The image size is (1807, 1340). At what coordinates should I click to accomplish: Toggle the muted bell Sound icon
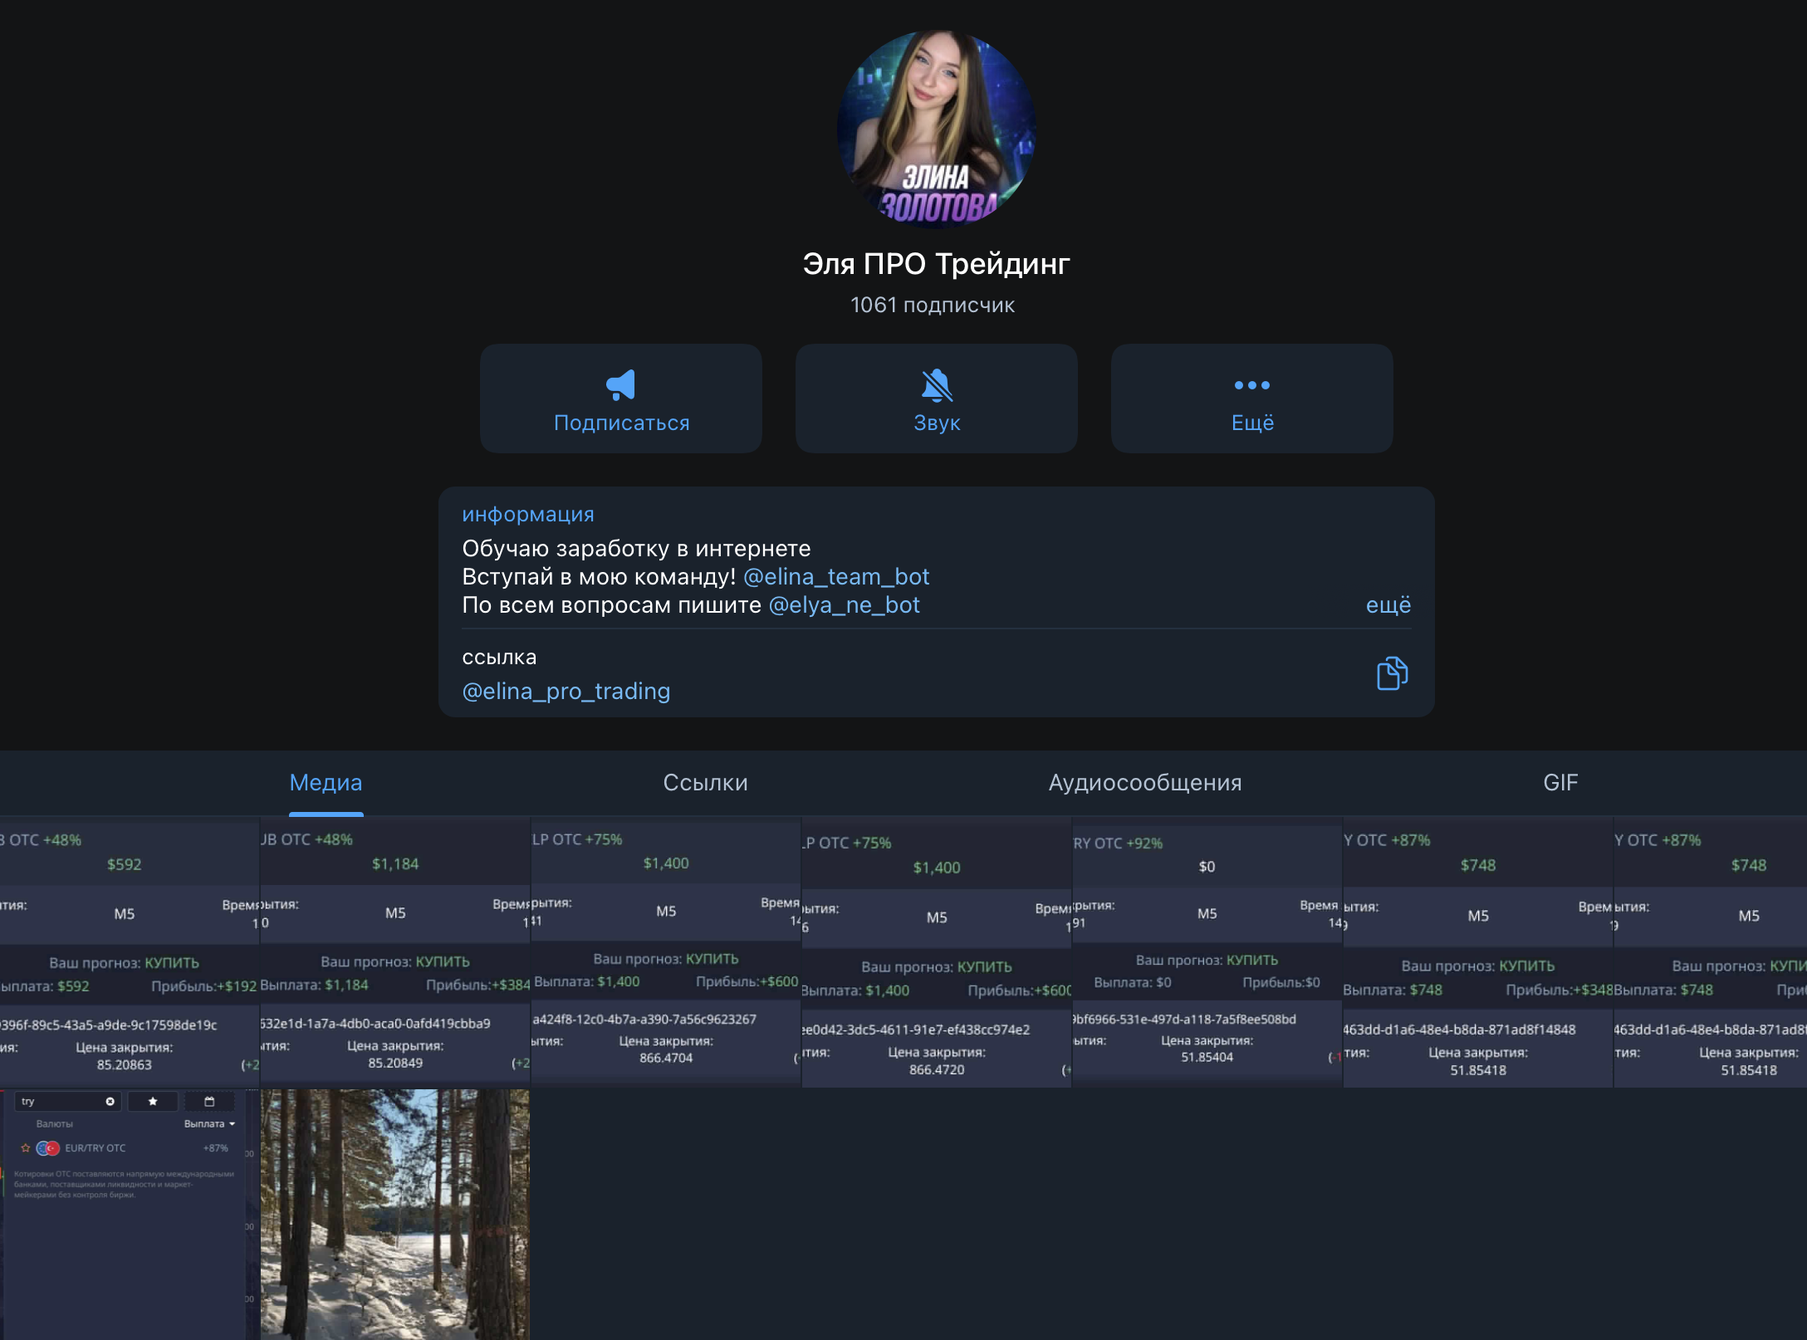[937, 385]
